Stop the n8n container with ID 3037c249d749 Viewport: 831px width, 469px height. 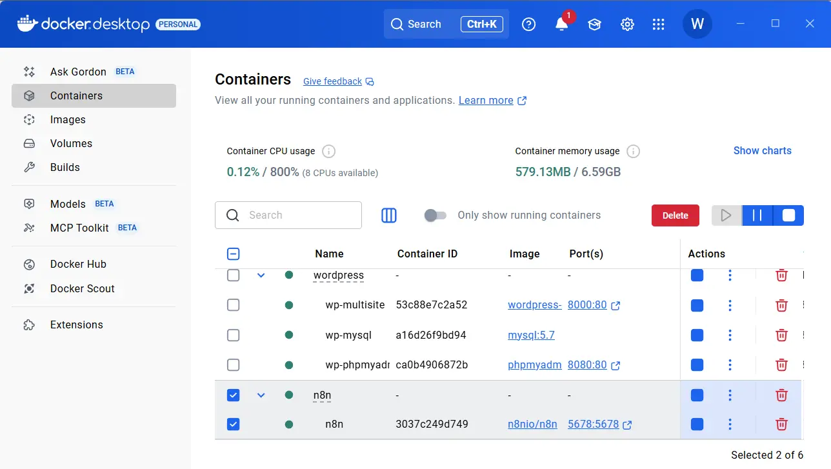(697, 424)
